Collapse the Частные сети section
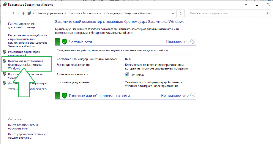 click(193, 42)
